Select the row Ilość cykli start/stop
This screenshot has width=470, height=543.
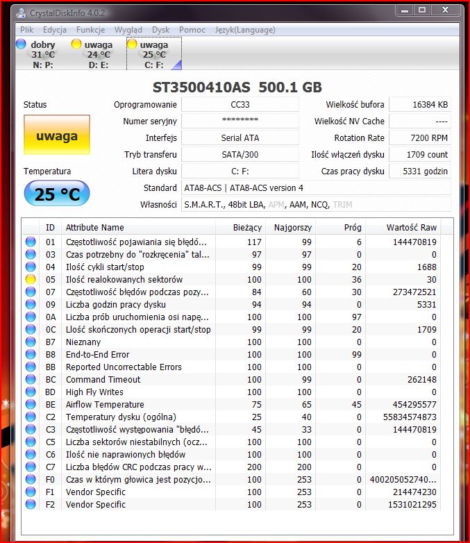231,267
